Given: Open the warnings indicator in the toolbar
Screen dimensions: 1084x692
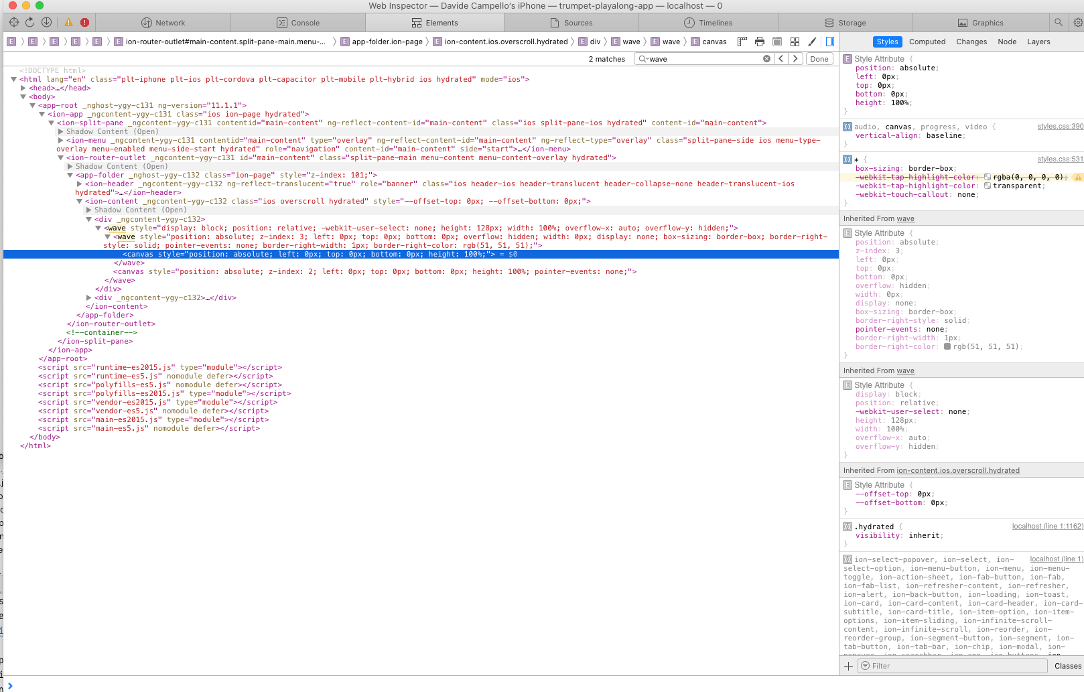Looking at the screenshot, I should click(68, 22).
